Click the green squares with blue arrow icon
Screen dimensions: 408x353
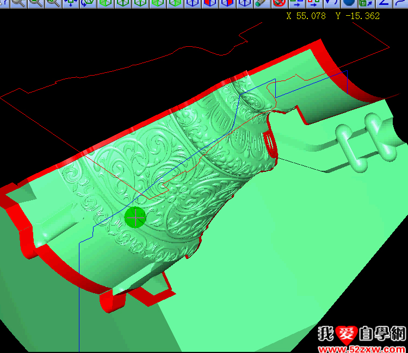(x=366, y=3)
